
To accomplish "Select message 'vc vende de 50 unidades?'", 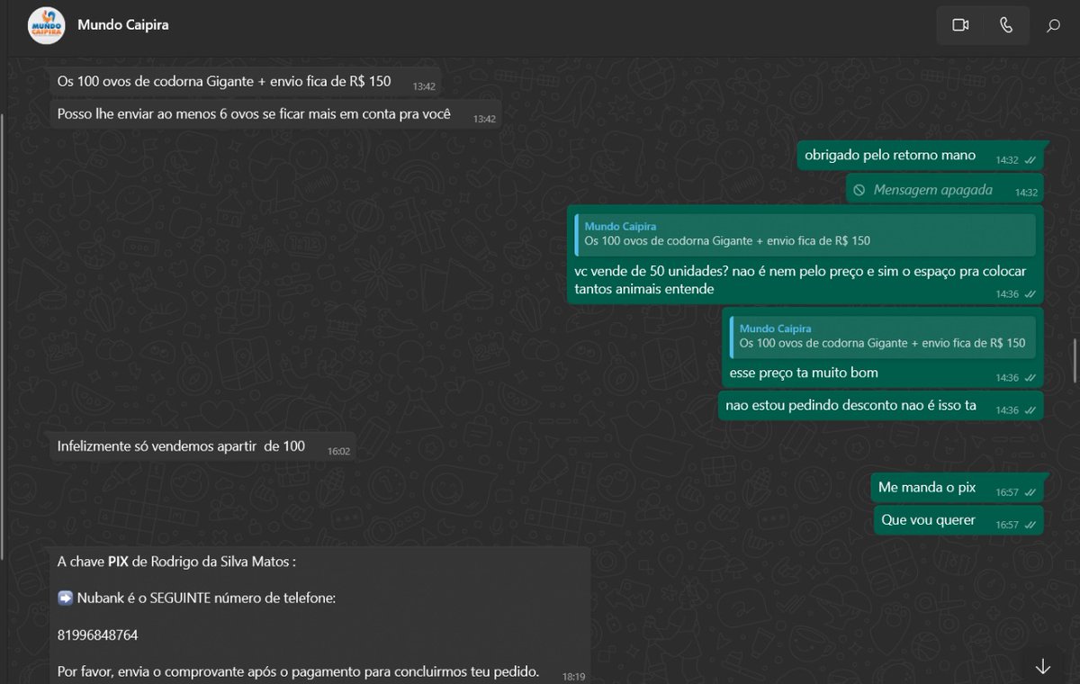I will click(805, 255).
